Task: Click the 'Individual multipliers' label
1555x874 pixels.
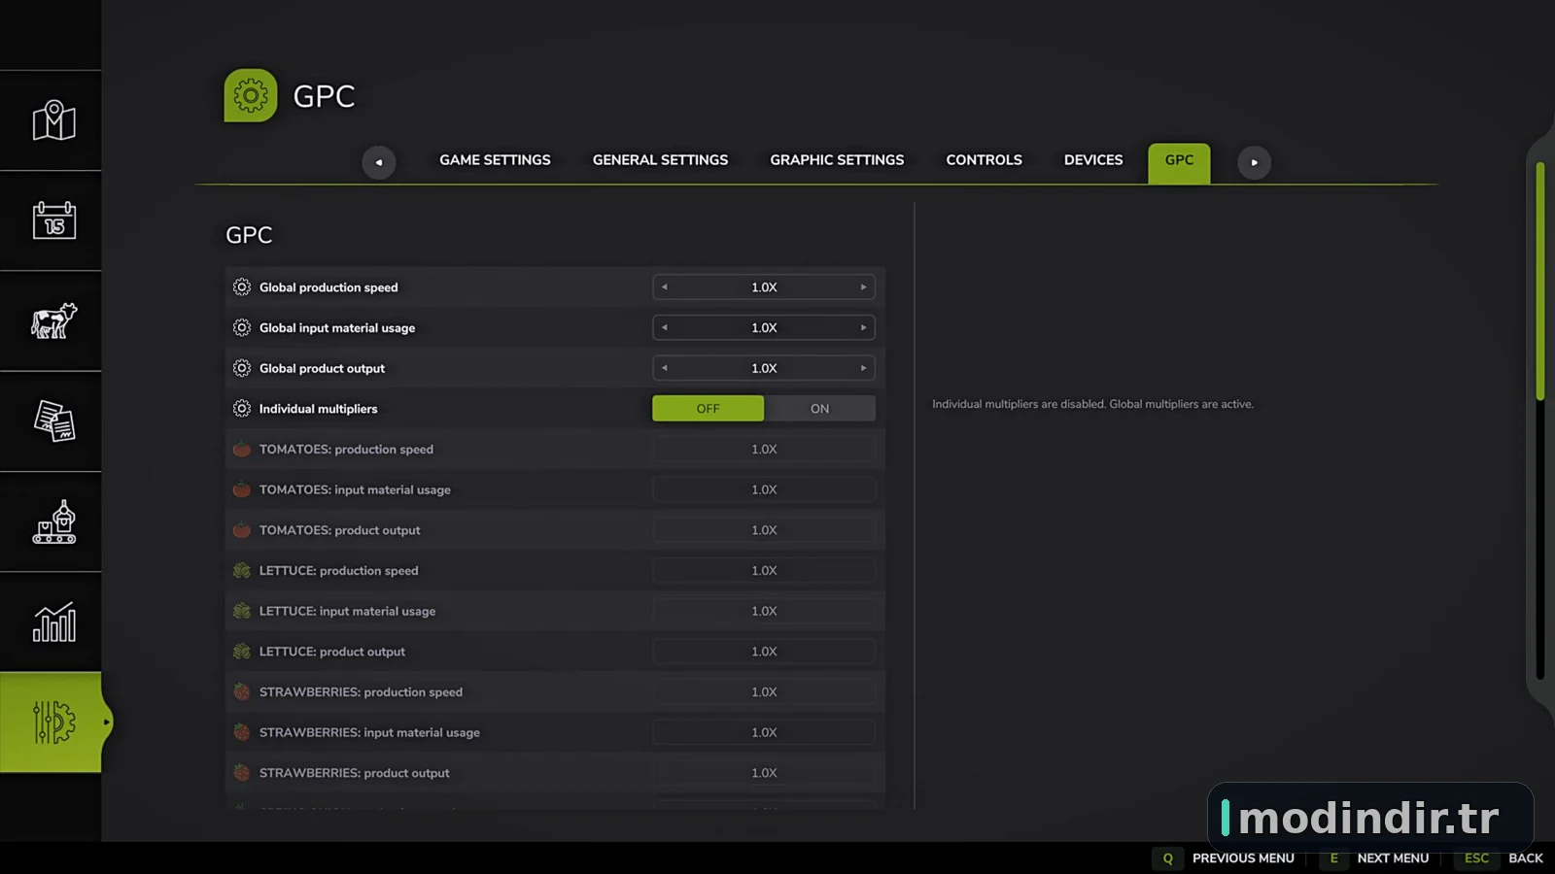Action: (x=318, y=409)
